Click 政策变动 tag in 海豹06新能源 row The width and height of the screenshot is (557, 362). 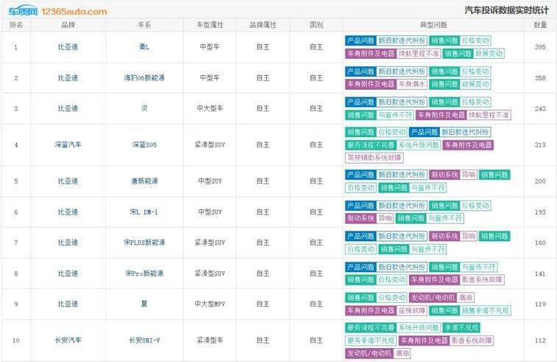(475, 84)
